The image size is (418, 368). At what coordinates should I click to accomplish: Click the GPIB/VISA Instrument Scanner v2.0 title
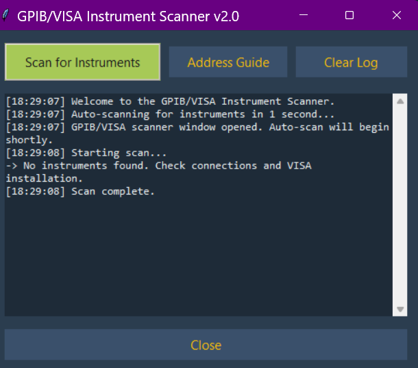tap(128, 16)
